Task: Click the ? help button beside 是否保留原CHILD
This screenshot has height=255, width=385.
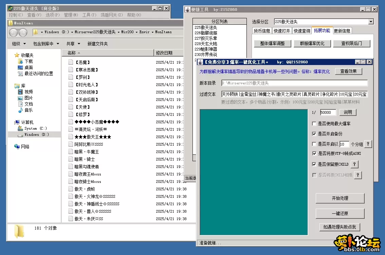Action: pyautogui.click(x=354, y=164)
